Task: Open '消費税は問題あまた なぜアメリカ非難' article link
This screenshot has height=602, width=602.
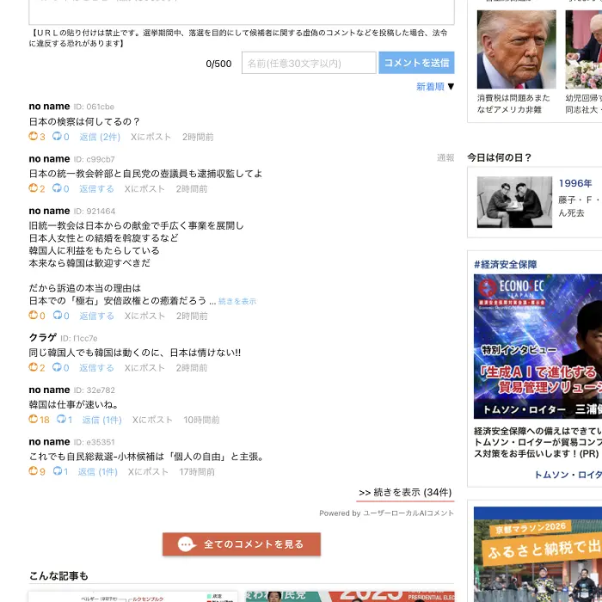Action: point(513,104)
